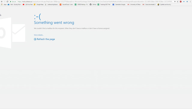Open the ODESI Markup bookmark
Viewport: 192px width, 109px height.
tap(81, 5)
